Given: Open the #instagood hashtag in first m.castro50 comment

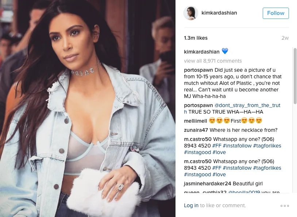Looking at the screenshot, I should (x=197, y=152).
